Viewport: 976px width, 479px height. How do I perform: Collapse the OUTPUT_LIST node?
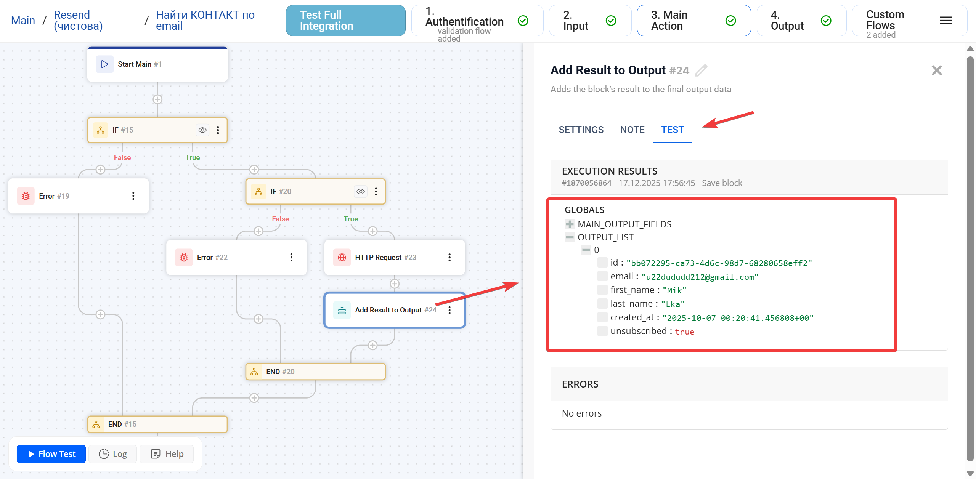pos(569,237)
